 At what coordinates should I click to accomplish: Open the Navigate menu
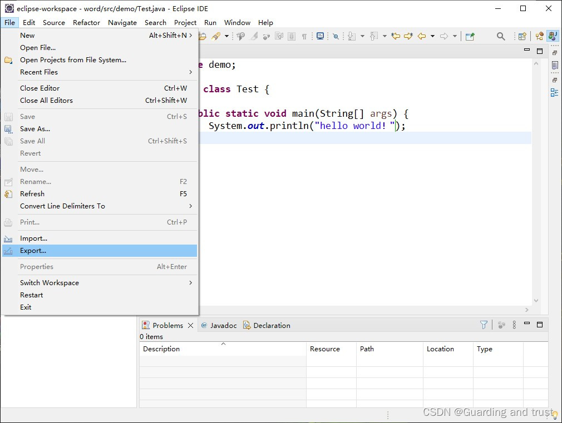coord(122,23)
